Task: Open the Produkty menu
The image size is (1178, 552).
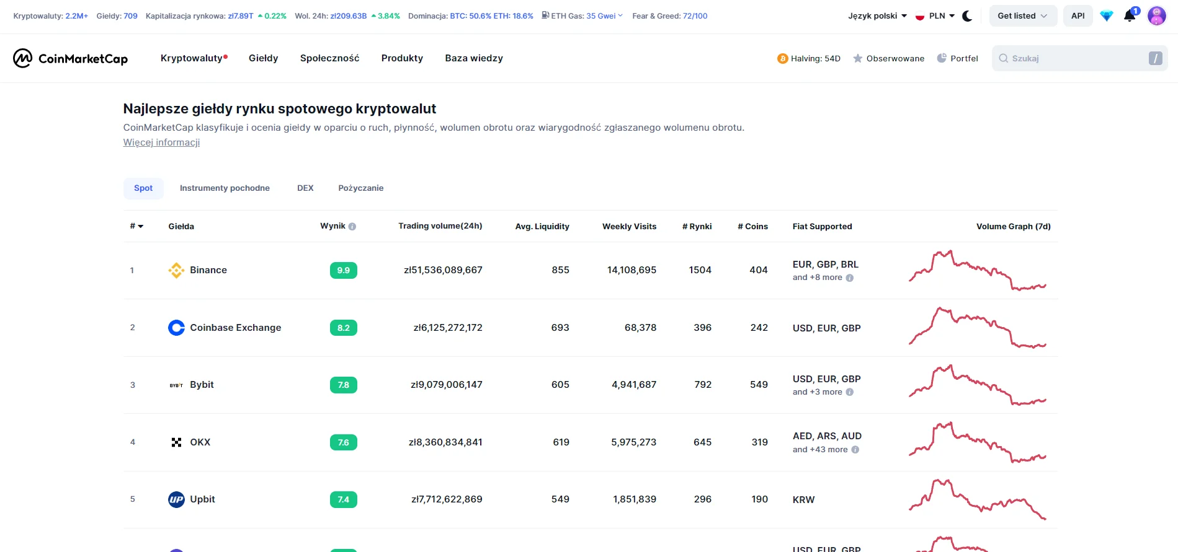Action: (402, 58)
